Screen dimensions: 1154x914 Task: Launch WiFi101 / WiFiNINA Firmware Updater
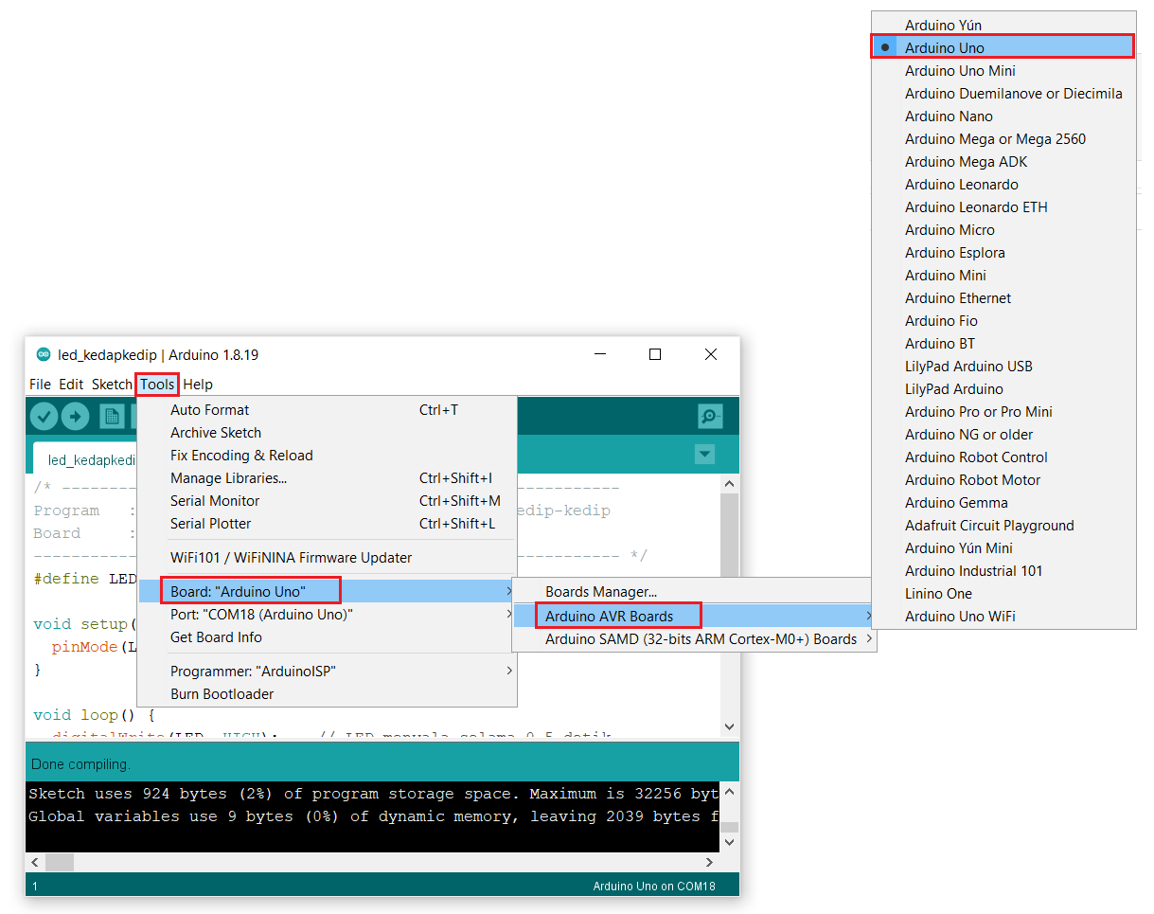point(328,558)
